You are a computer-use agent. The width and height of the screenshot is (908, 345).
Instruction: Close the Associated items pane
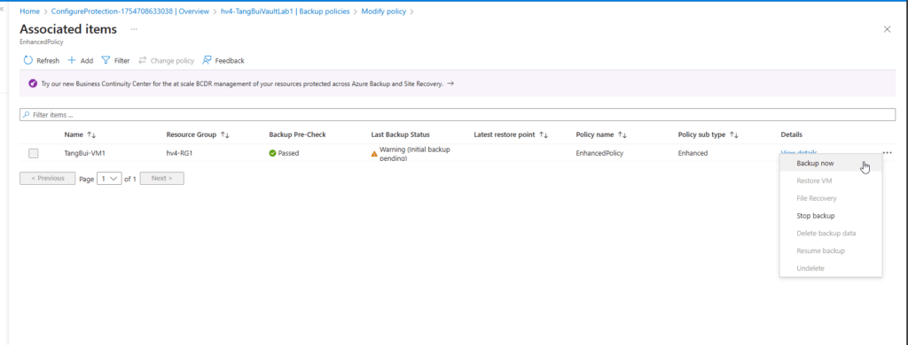[x=887, y=29]
